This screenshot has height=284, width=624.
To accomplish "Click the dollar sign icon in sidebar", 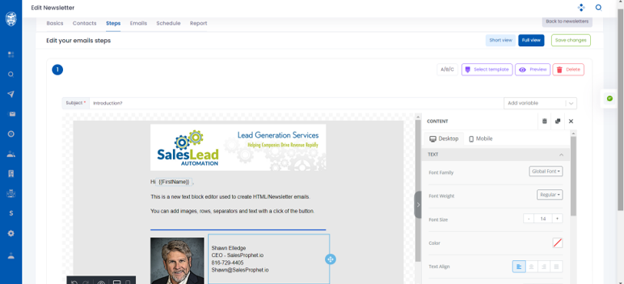I will (11, 213).
